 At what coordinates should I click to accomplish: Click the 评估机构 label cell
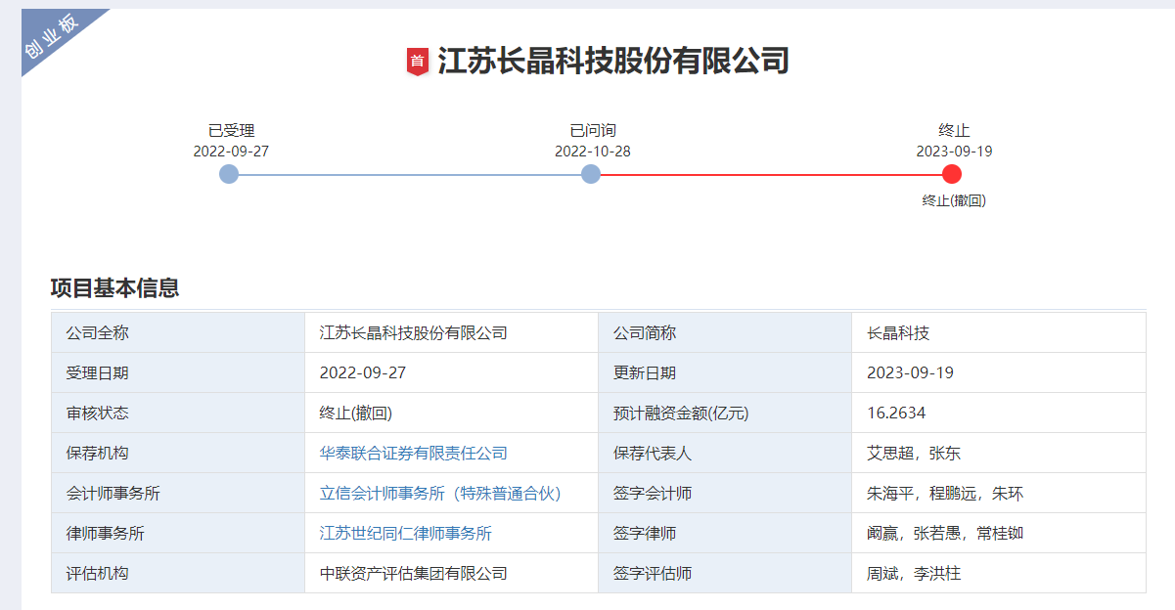click(x=178, y=573)
